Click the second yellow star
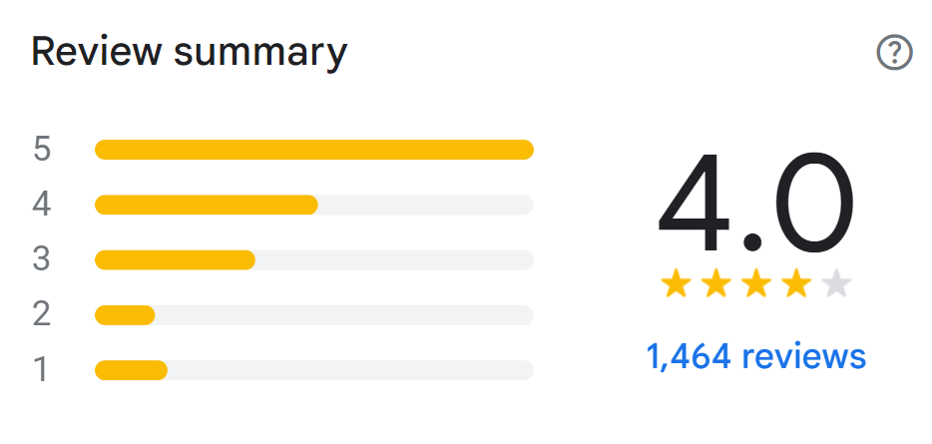The width and height of the screenshot is (932, 444). pyautogui.click(x=715, y=285)
